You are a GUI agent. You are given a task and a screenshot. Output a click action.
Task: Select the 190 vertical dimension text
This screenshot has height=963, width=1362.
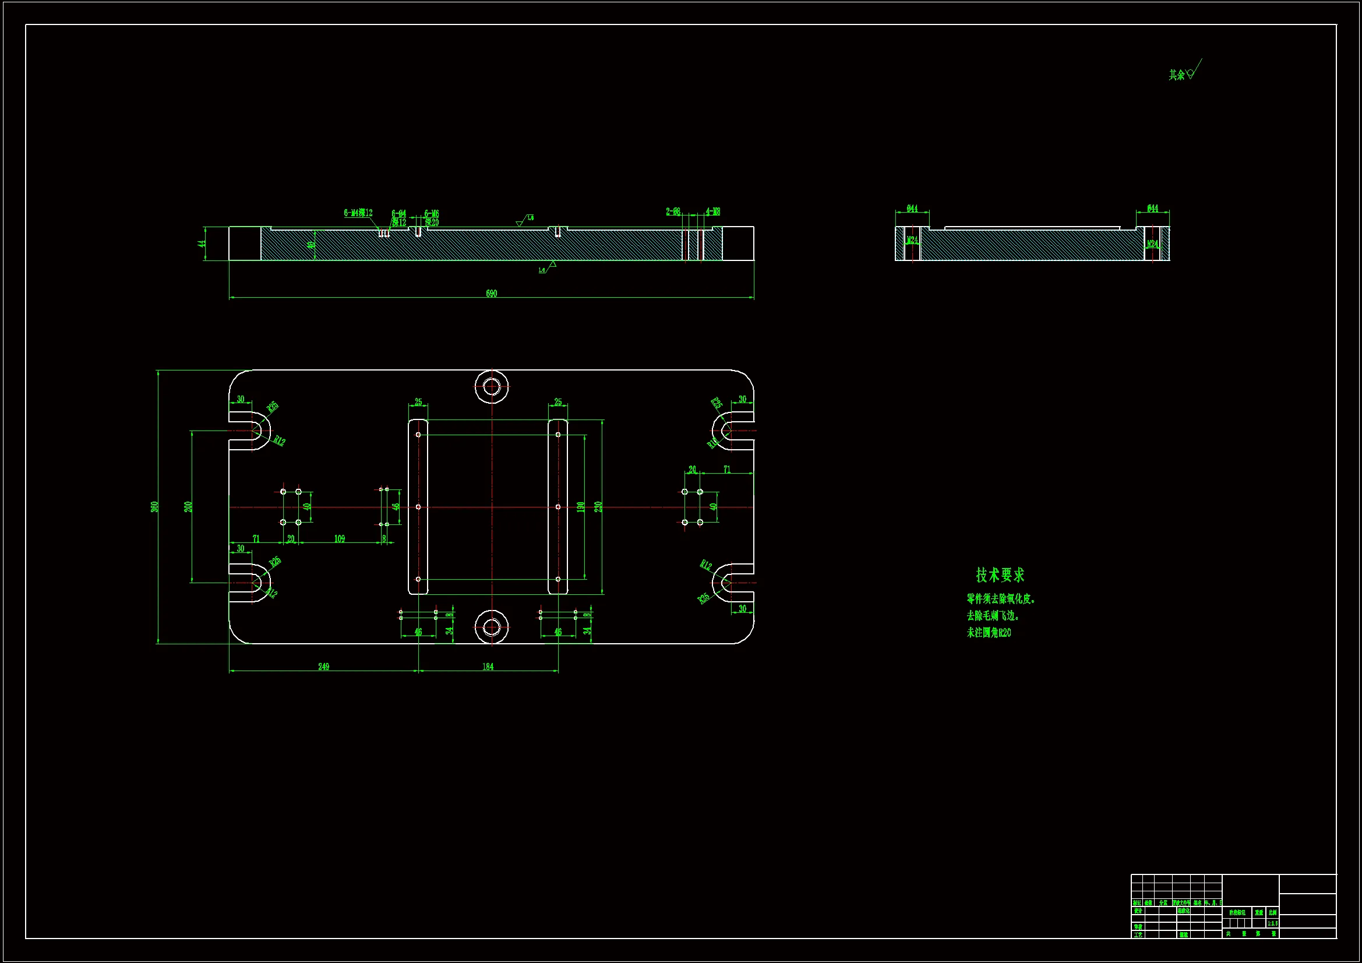pos(581,507)
